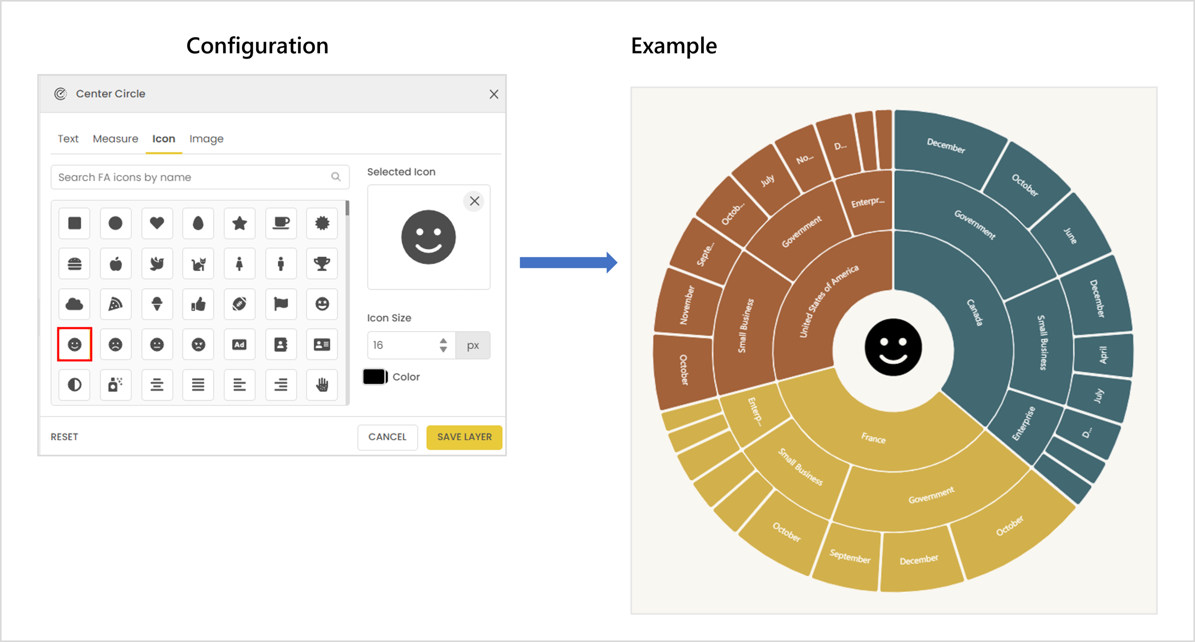Open the Image tab

click(206, 139)
